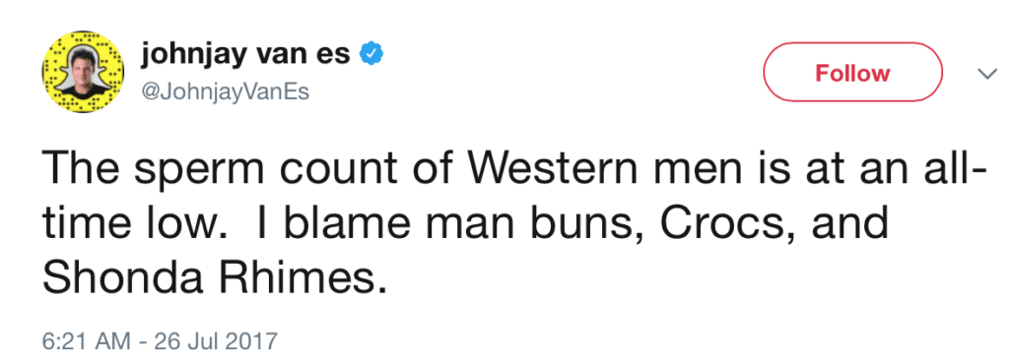Click the blue verified checkmark badge
The width and height of the screenshot is (1009, 363).
coord(370,56)
